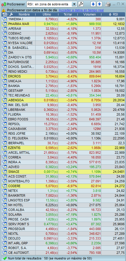Click the status bar results count text
Viewport: 126px width, 261px height.
tap(50, 258)
